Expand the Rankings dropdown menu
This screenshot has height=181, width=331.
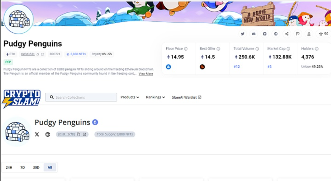[155, 97]
